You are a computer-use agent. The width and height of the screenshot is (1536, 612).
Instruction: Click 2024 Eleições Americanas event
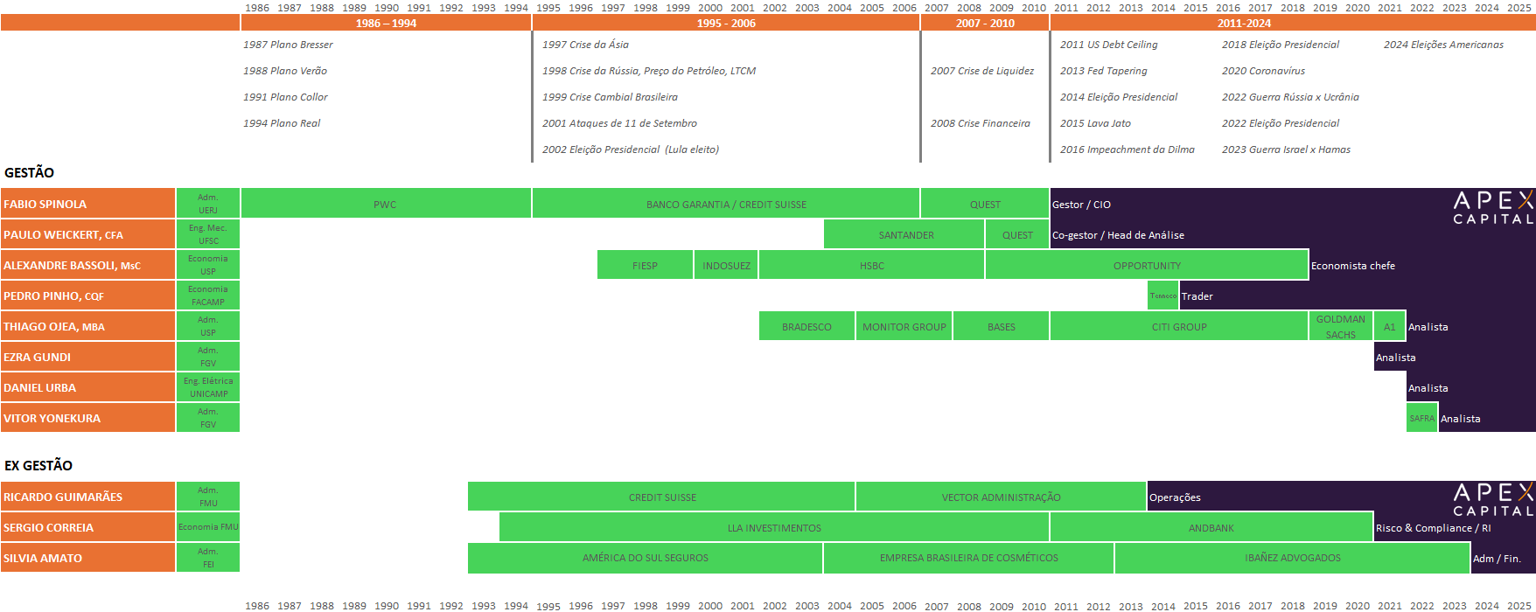1443,45
